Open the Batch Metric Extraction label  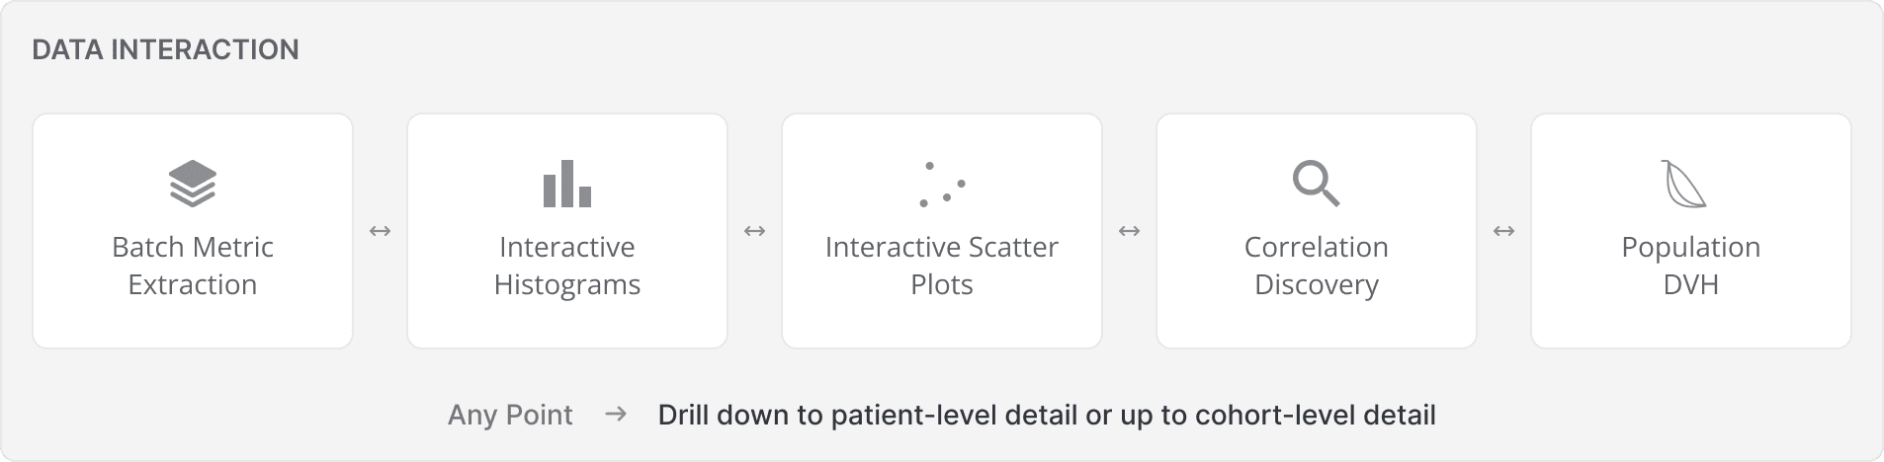tap(193, 266)
